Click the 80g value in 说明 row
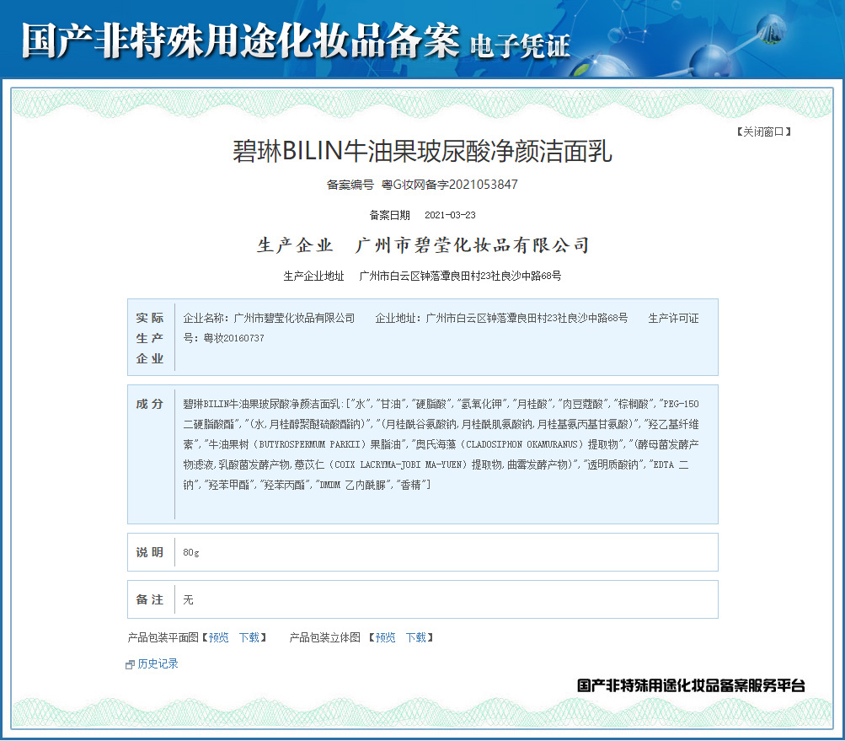The width and height of the screenshot is (845, 741). click(191, 552)
